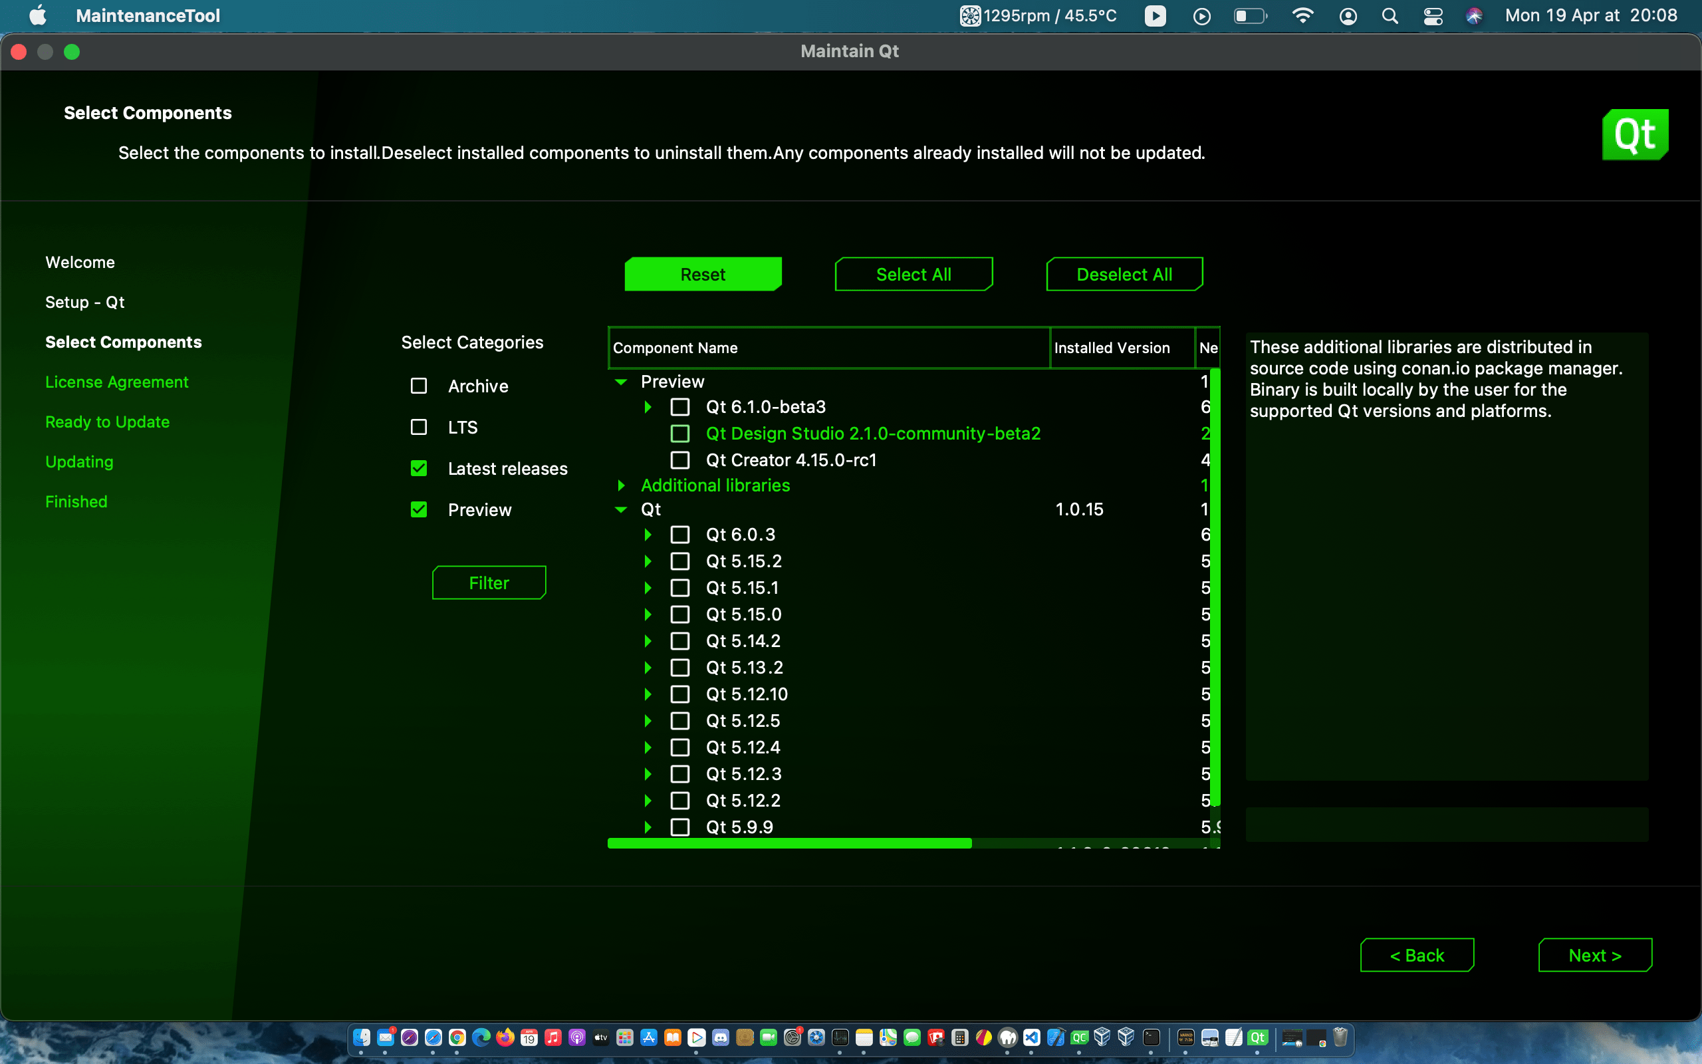Open Finder from the Dock
Image resolution: width=1702 pixels, height=1064 pixels.
coord(362,1037)
